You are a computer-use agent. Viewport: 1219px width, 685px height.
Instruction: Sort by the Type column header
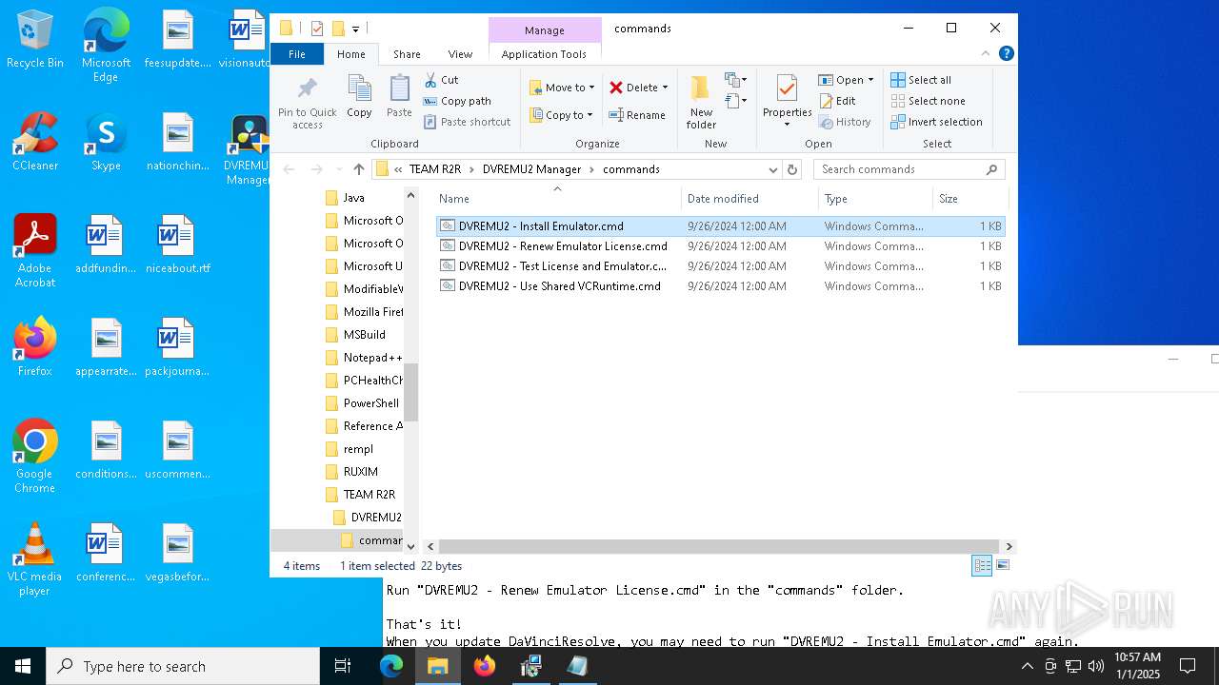(x=875, y=199)
